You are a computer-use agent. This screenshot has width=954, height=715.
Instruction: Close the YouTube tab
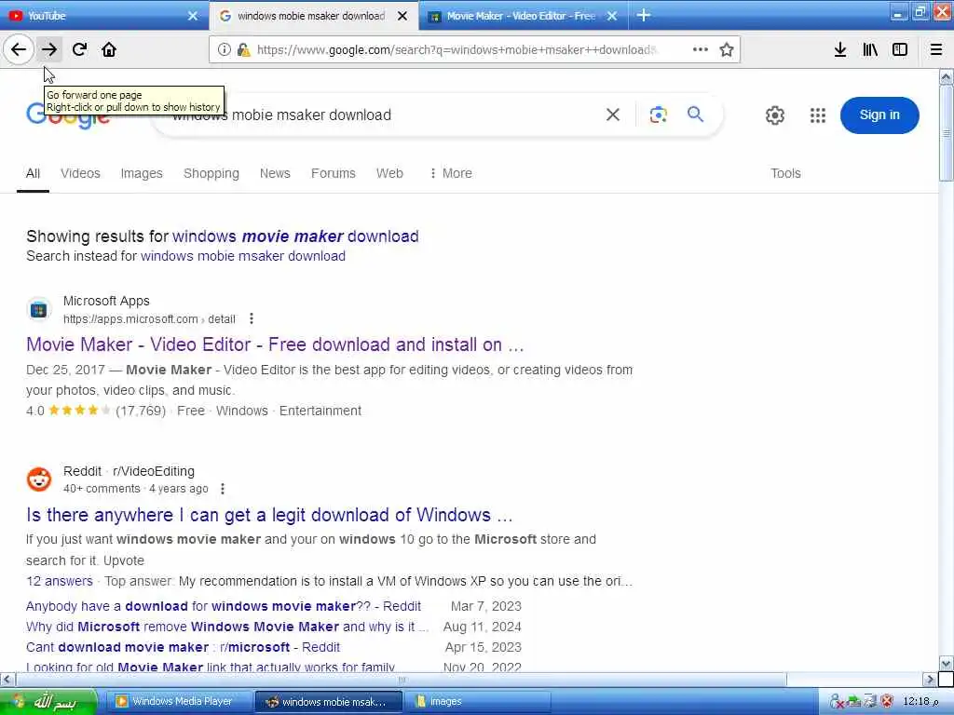[192, 16]
